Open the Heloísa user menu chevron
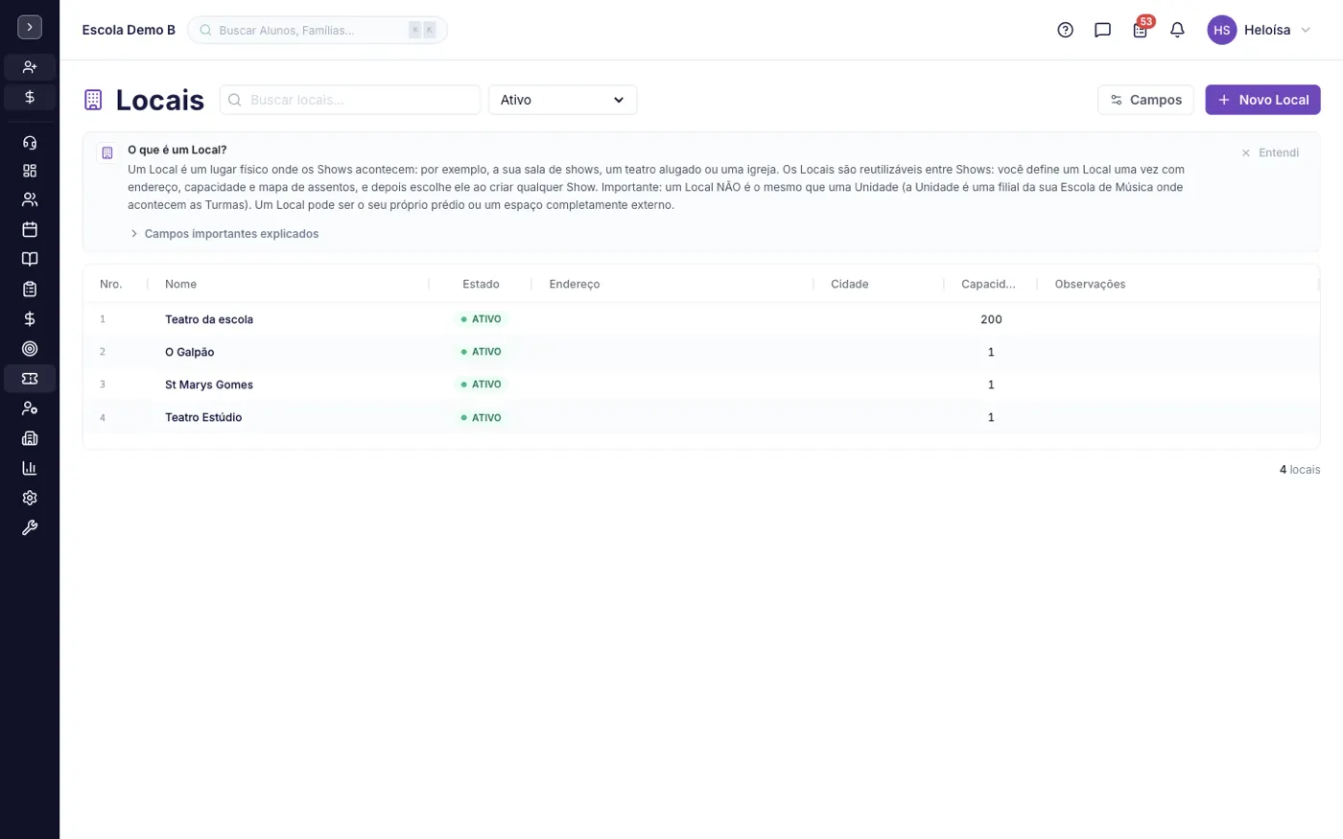The image size is (1343, 839). 1306,30
